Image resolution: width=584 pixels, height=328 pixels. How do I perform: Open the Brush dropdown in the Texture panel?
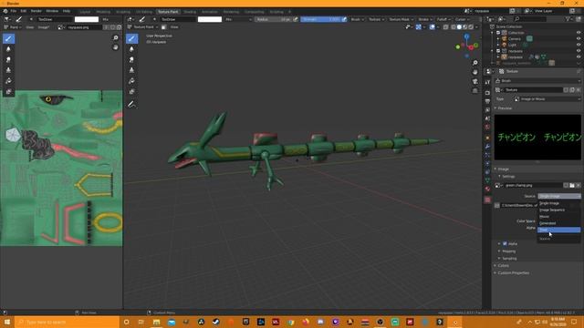(x=538, y=81)
